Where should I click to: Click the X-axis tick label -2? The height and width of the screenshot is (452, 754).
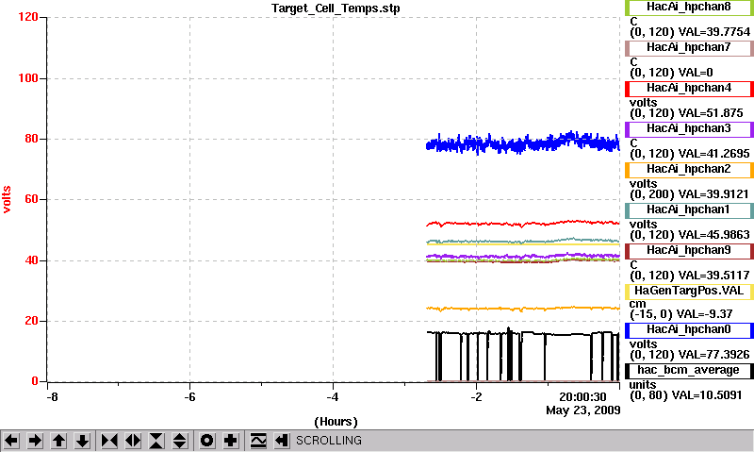pyautogui.click(x=476, y=397)
